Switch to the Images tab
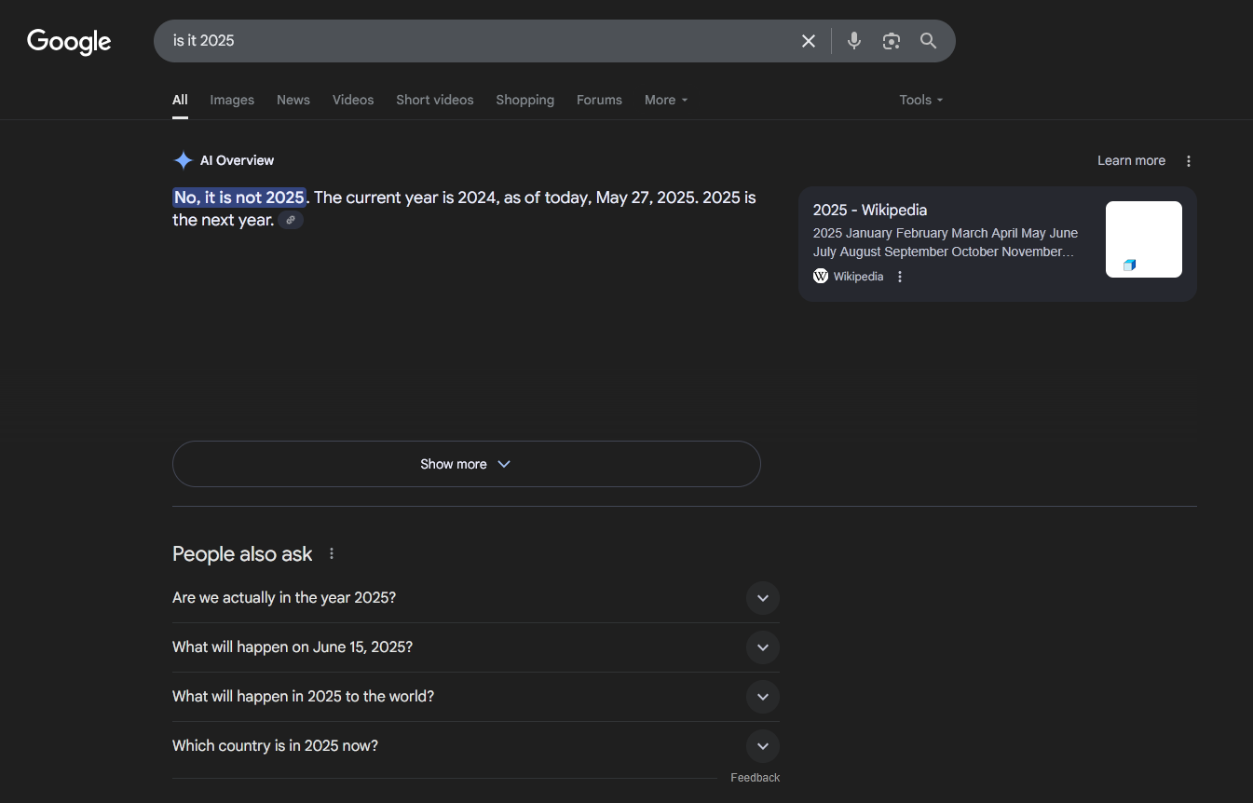This screenshot has height=803, width=1253. point(232,100)
